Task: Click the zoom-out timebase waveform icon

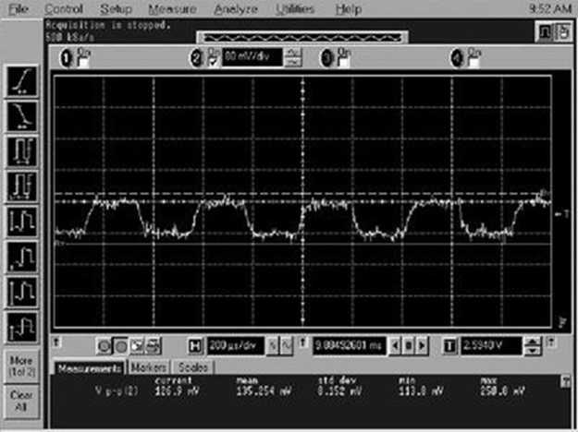Action: pyautogui.click(x=286, y=346)
